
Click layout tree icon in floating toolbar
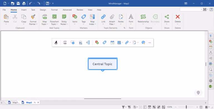click(x=88, y=43)
